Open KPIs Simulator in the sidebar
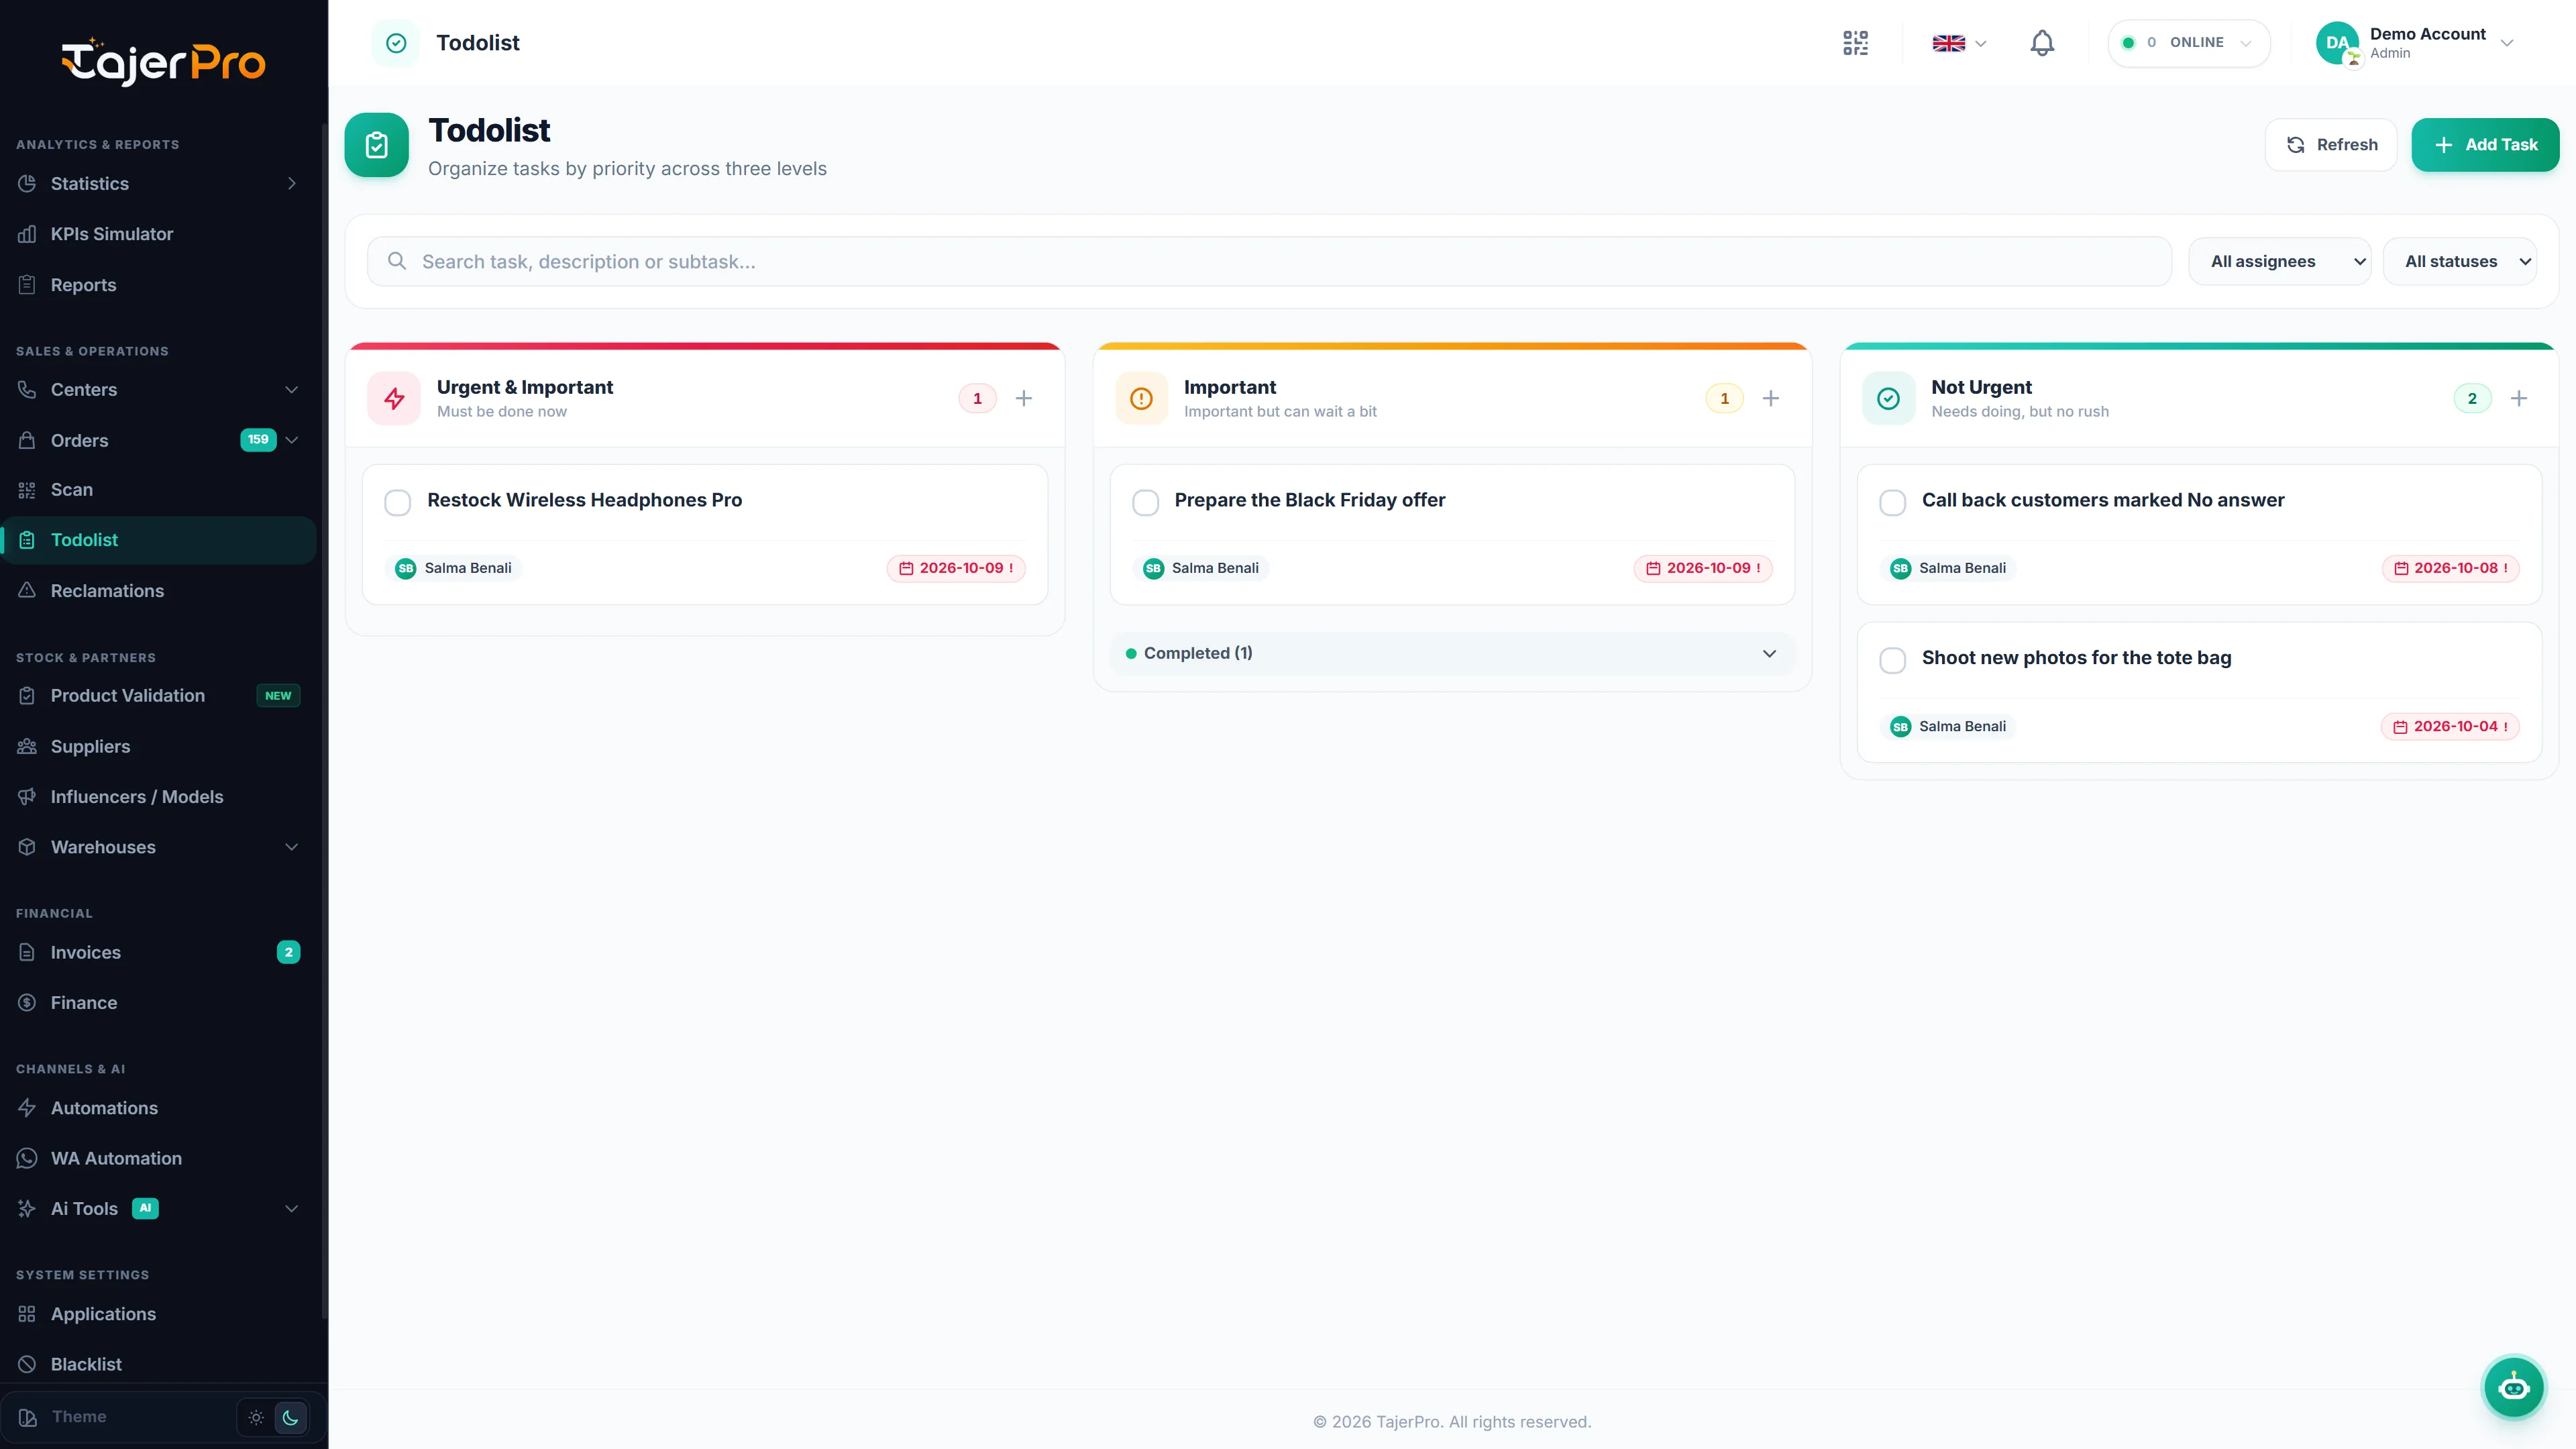Screen dimensions: 2576x1449 [x=159, y=234]
